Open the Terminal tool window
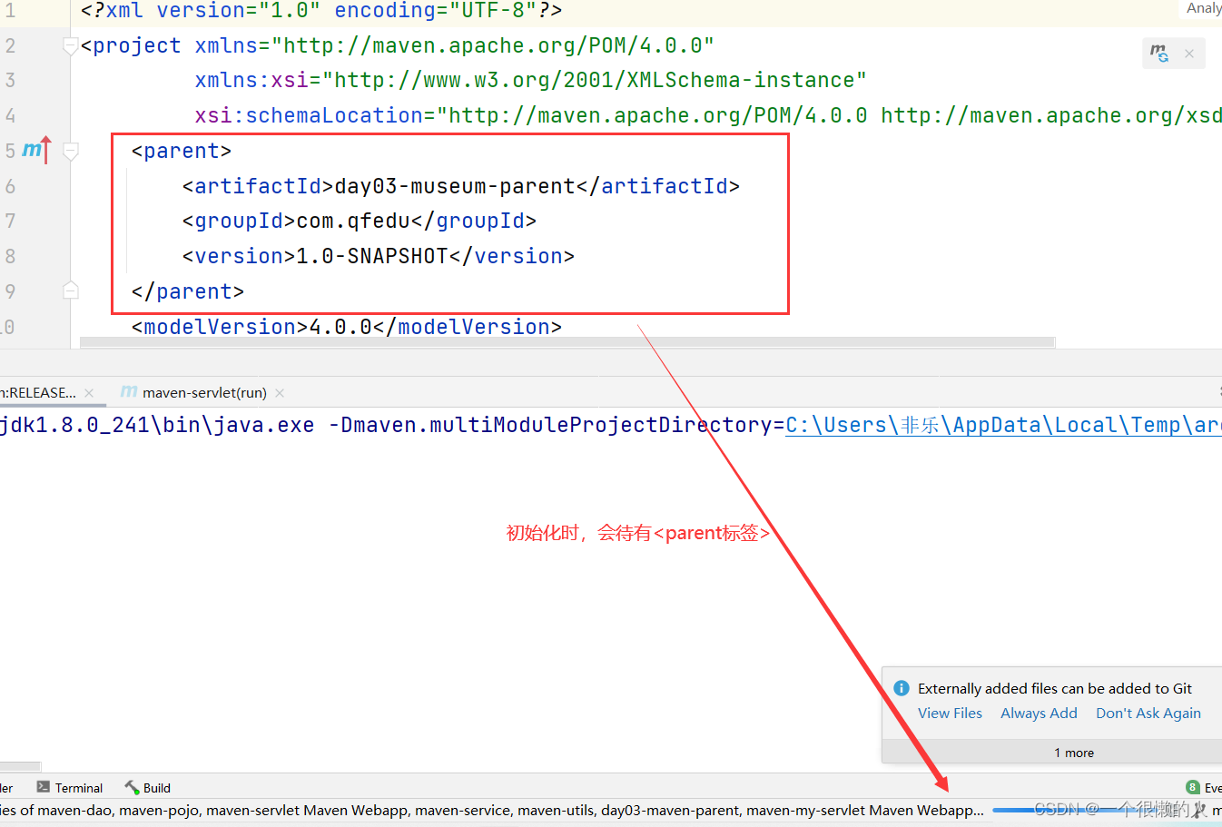 click(69, 788)
